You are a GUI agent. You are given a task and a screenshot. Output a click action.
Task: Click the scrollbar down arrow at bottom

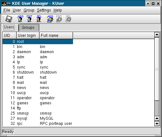157,124
